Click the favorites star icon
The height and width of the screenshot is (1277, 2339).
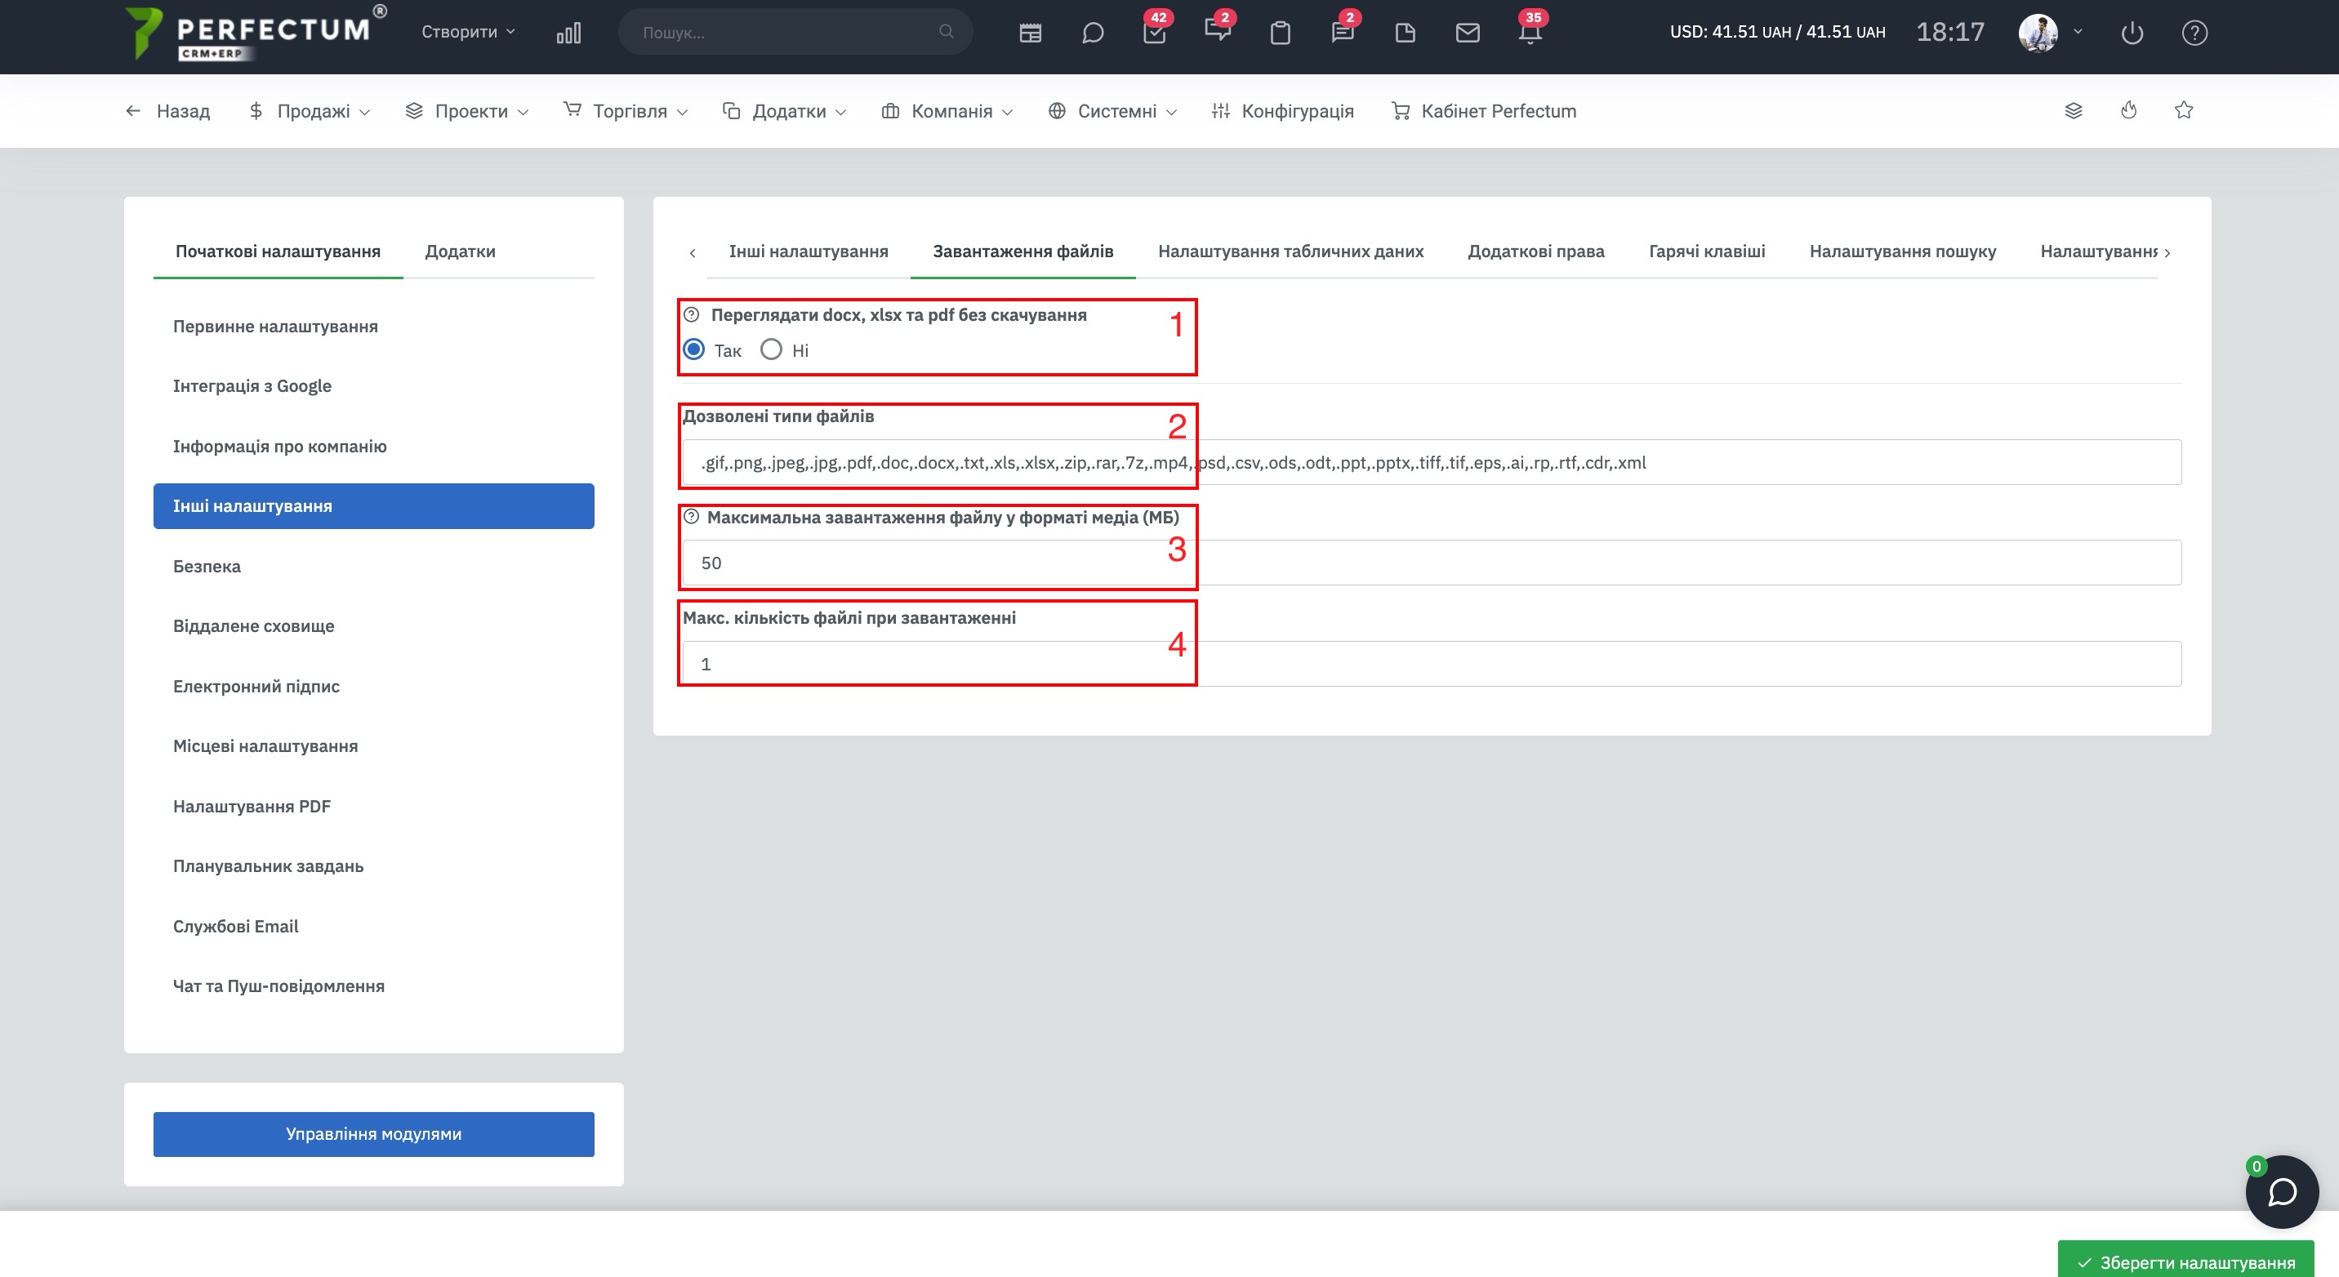coord(2184,111)
